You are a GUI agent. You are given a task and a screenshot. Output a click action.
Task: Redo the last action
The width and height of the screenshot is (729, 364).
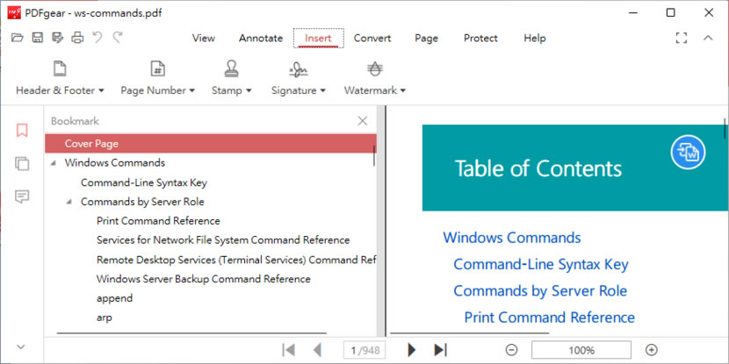click(x=118, y=38)
